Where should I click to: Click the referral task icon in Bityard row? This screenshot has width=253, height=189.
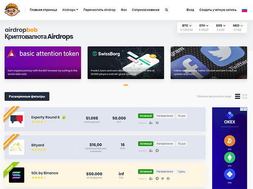pos(151,150)
